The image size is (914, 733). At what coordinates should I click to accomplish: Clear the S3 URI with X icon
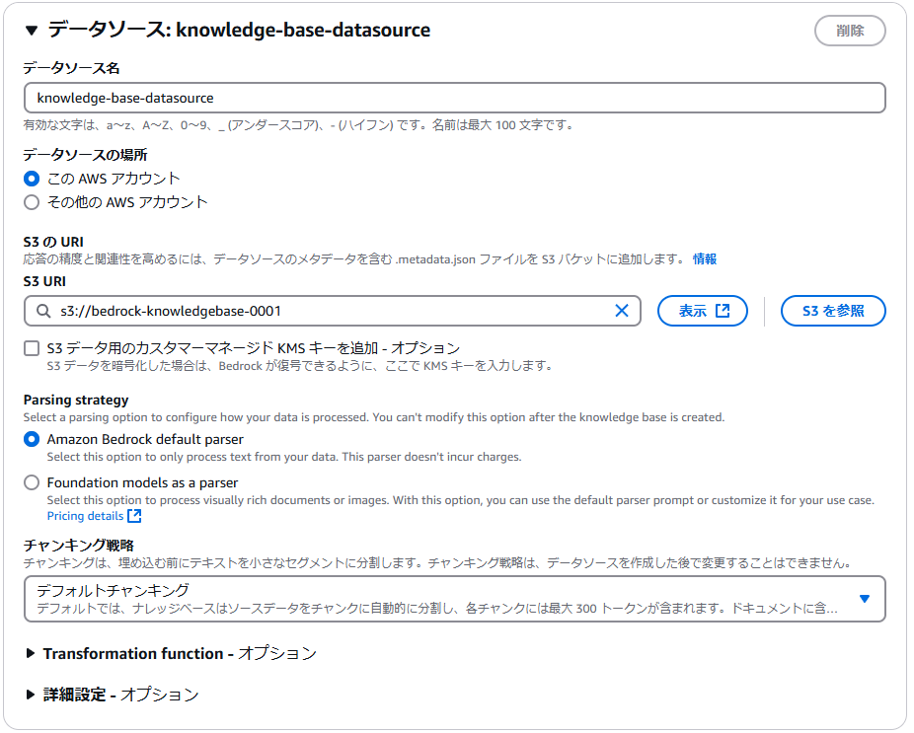tap(622, 311)
